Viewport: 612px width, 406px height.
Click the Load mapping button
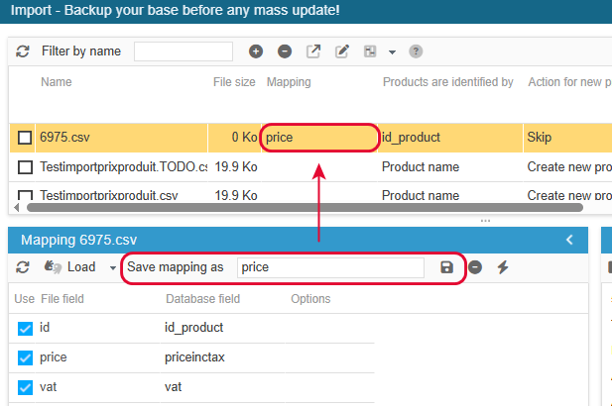point(70,267)
